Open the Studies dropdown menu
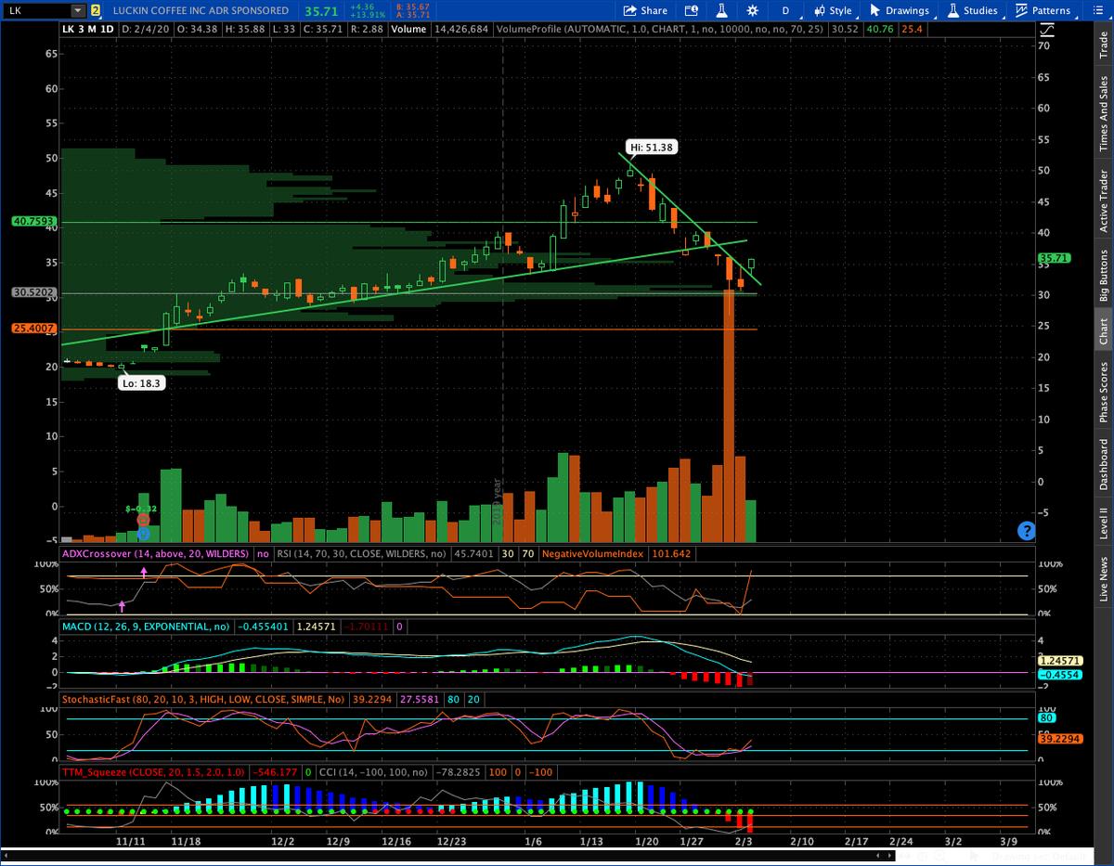The image size is (1114, 866). click(x=973, y=11)
